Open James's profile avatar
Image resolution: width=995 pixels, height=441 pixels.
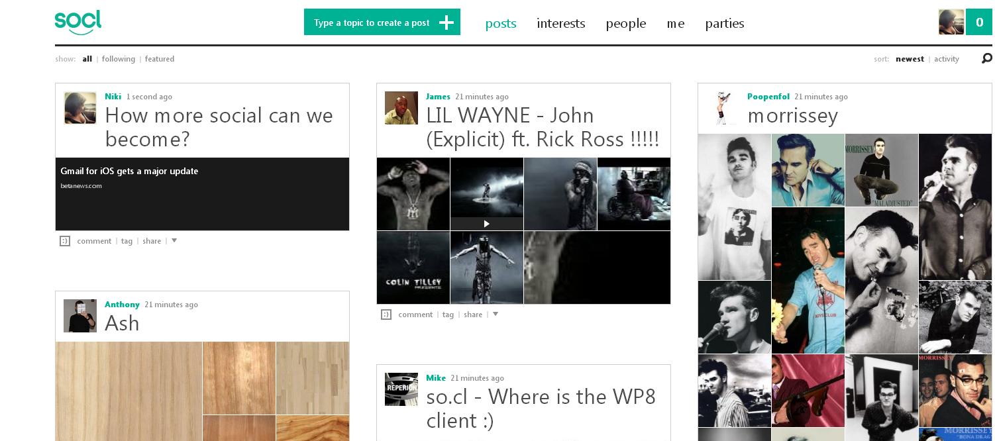pos(401,108)
